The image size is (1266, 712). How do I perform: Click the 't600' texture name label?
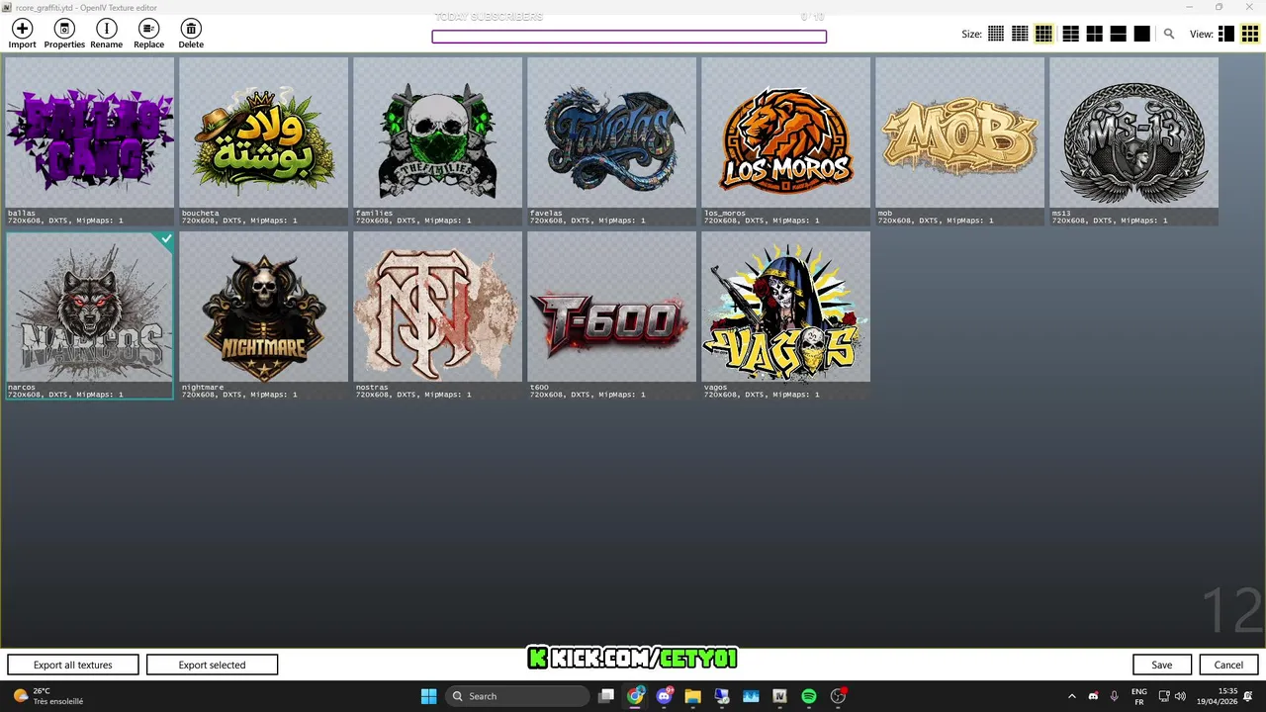point(539,387)
